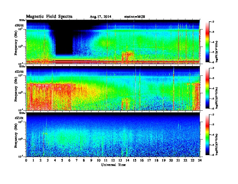Viewport: 238px width, 184px height.
Task: Select the "Magnetic Field Spectra" title
Action: pos(49,17)
